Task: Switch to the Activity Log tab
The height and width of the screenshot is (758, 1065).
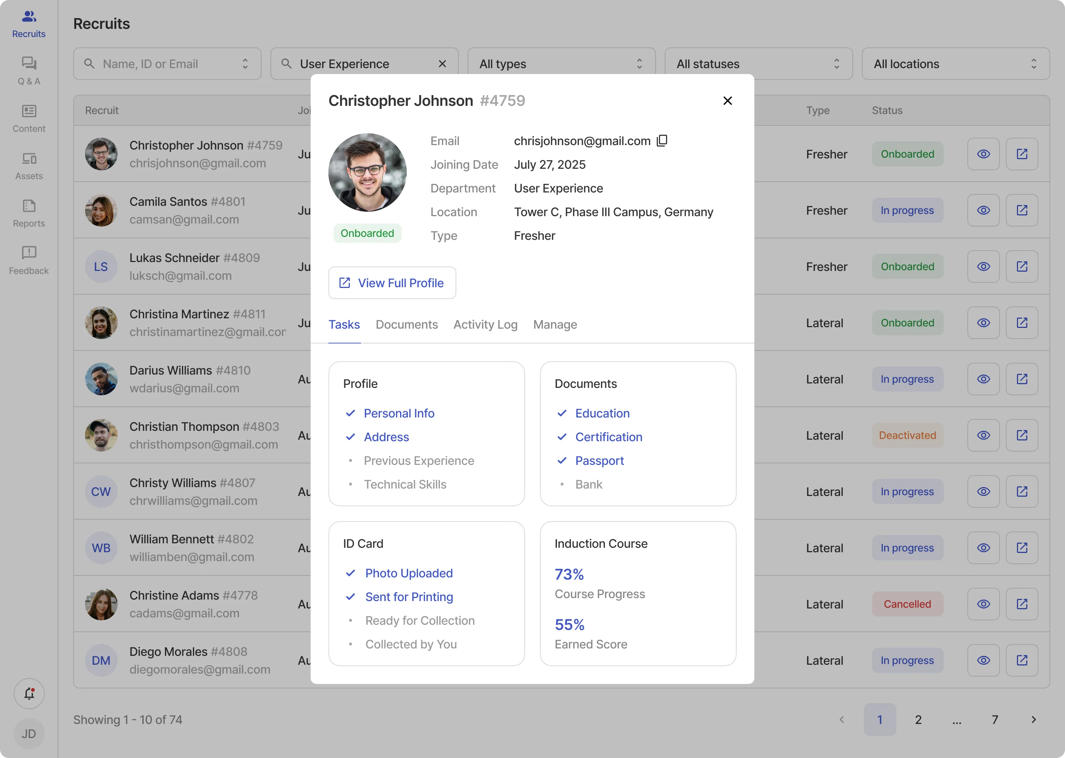Action: (486, 324)
